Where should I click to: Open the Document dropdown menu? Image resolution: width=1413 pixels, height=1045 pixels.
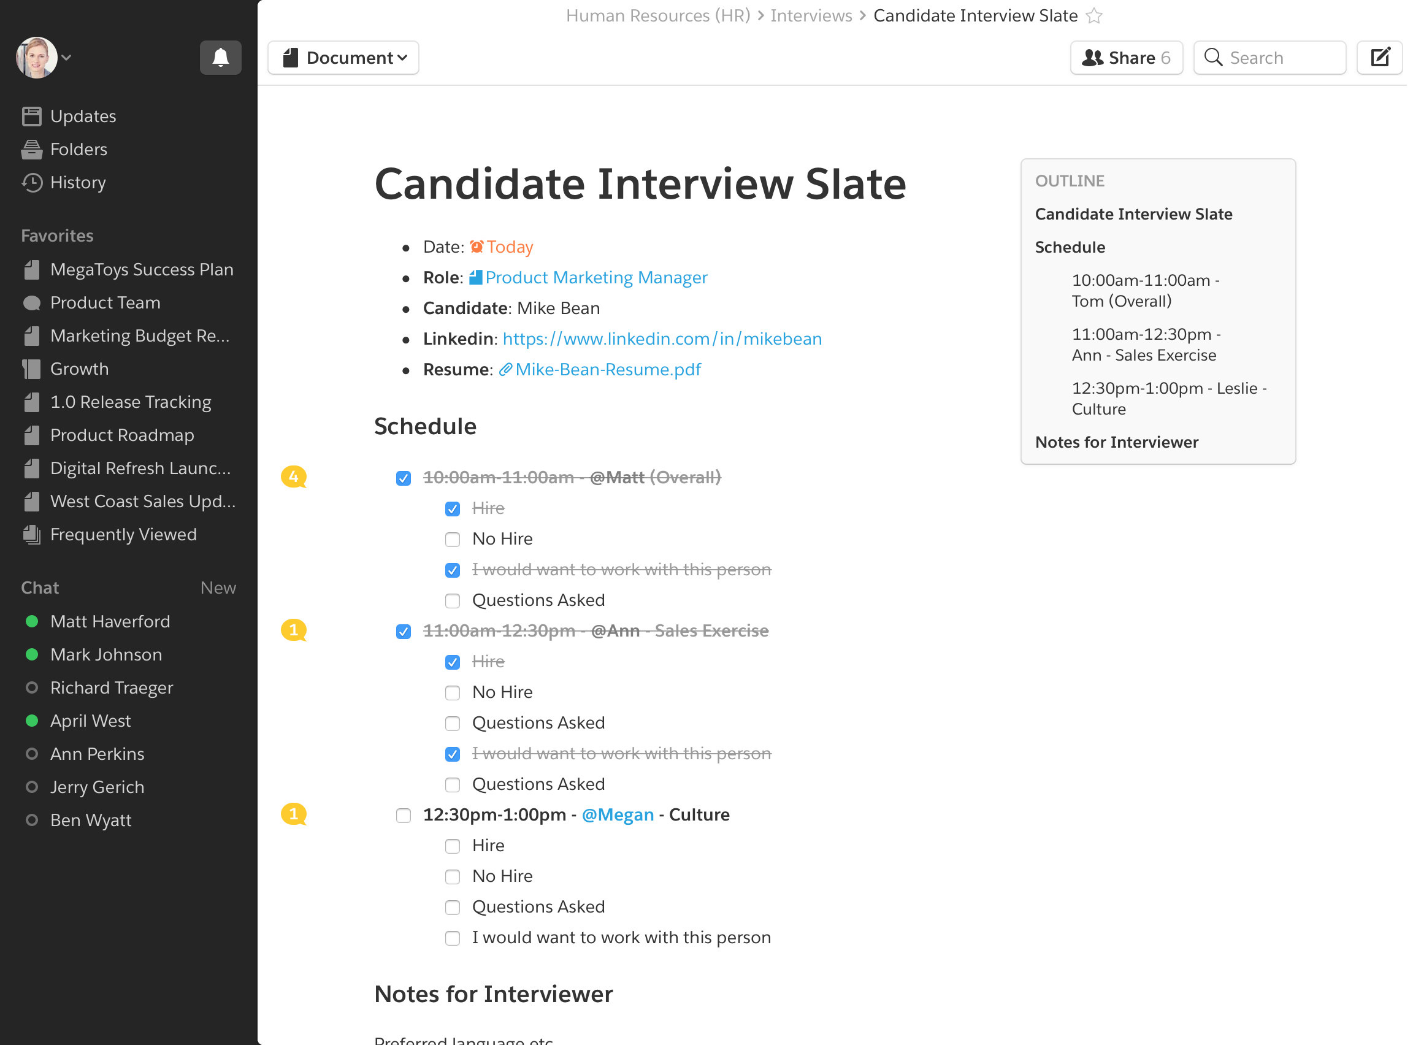[343, 58]
